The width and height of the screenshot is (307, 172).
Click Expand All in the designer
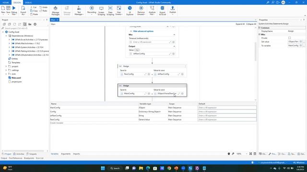[x=240, y=24]
